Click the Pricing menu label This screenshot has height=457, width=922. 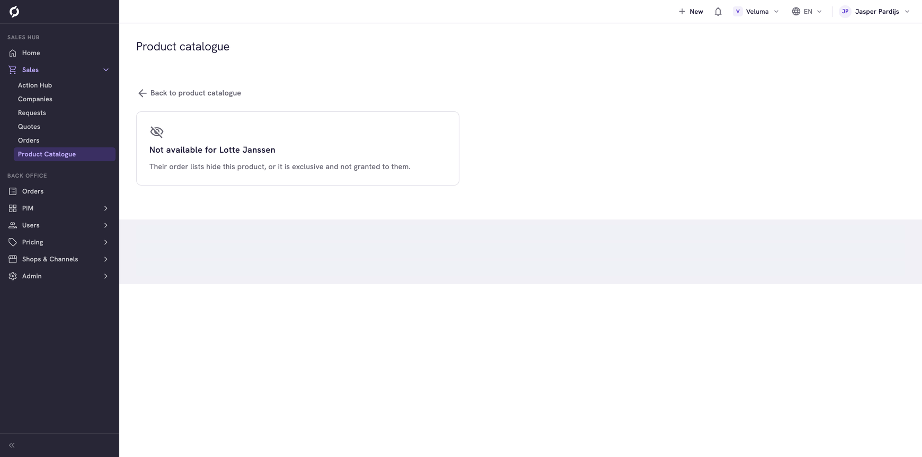click(33, 242)
